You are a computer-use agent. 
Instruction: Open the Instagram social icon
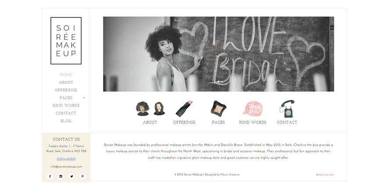(61, 176)
